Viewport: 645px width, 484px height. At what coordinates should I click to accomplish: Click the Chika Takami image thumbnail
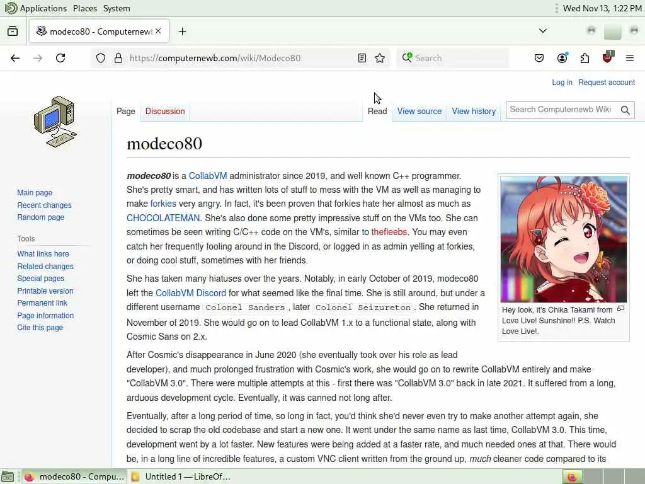pyautogui.click(x=564, y=239)
